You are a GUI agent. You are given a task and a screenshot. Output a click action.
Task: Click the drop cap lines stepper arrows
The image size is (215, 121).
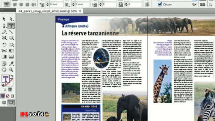tap(100, 4)
